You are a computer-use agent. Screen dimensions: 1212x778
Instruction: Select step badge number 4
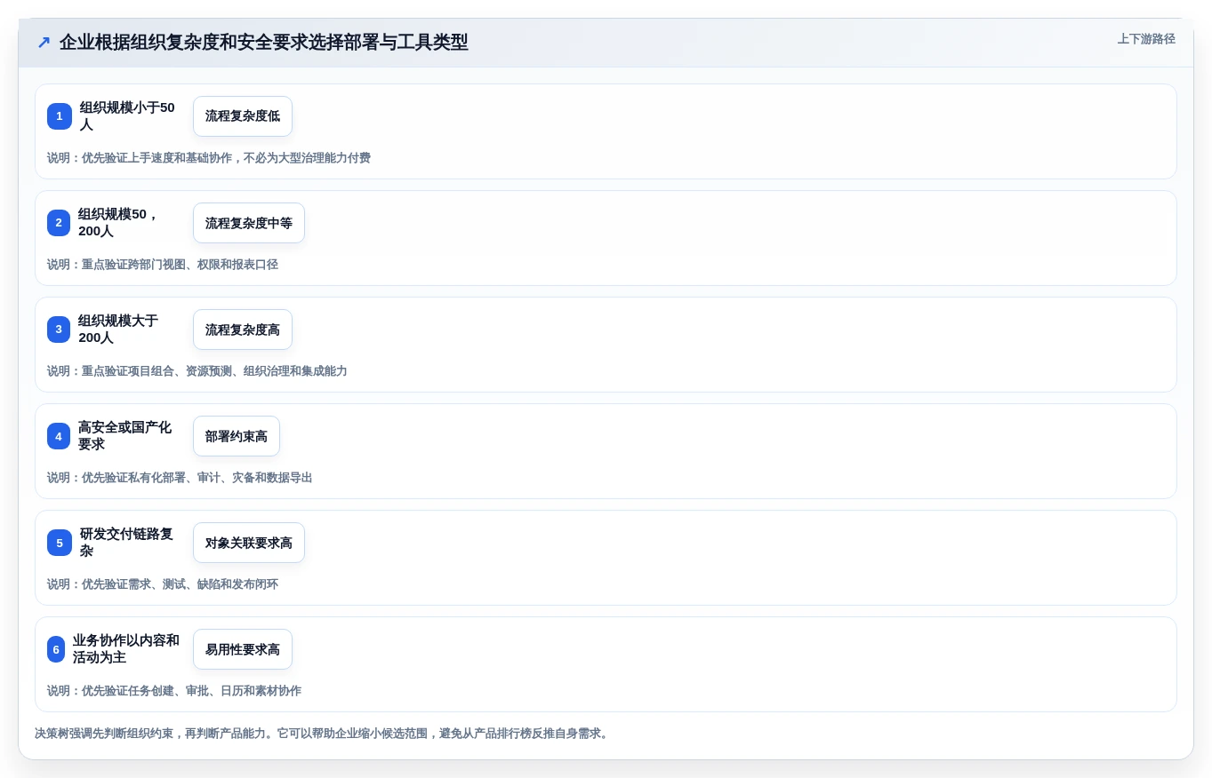59,436
